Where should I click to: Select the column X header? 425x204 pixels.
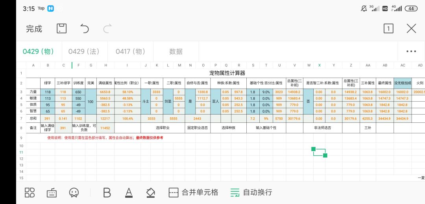[x=320, y=66]
